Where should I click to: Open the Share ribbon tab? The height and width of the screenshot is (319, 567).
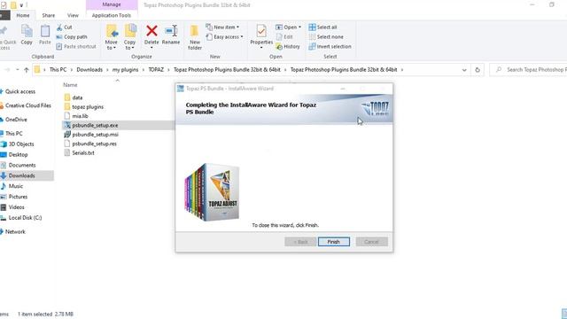coord(49,15)
